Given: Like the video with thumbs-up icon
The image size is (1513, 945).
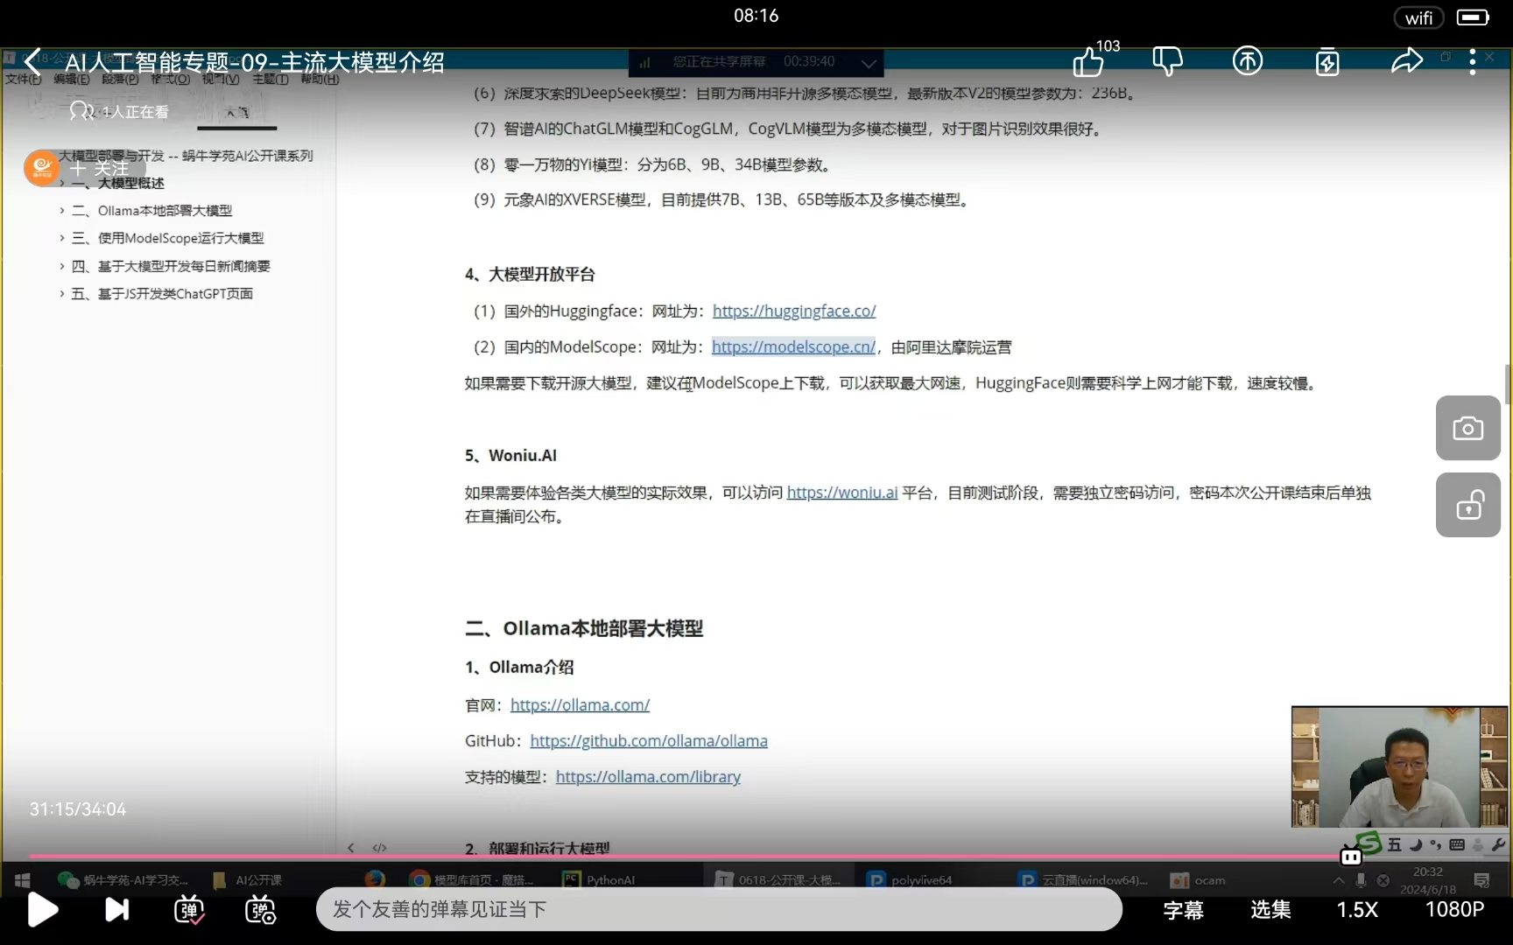Looking at the screenshot, I should point(1088,62).
